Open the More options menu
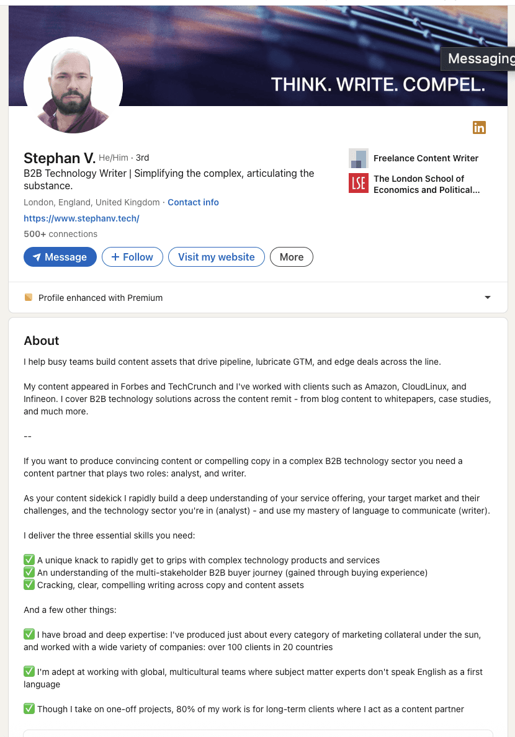Screen dimensions: 515x737 click(x=291, y=256)
